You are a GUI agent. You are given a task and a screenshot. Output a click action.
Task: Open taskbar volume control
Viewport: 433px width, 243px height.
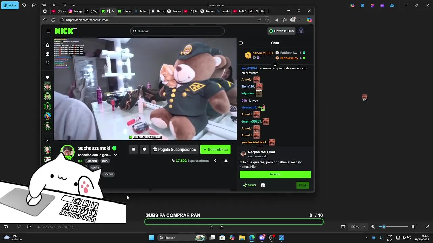point(404,238)
